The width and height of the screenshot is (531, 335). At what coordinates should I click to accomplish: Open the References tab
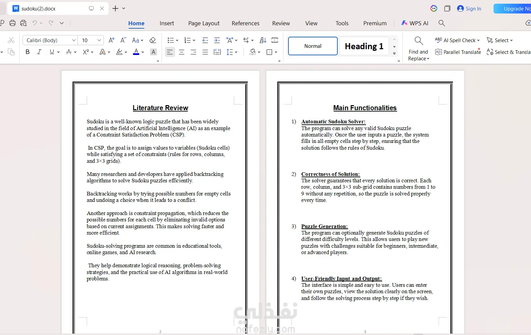coord(246,23)
